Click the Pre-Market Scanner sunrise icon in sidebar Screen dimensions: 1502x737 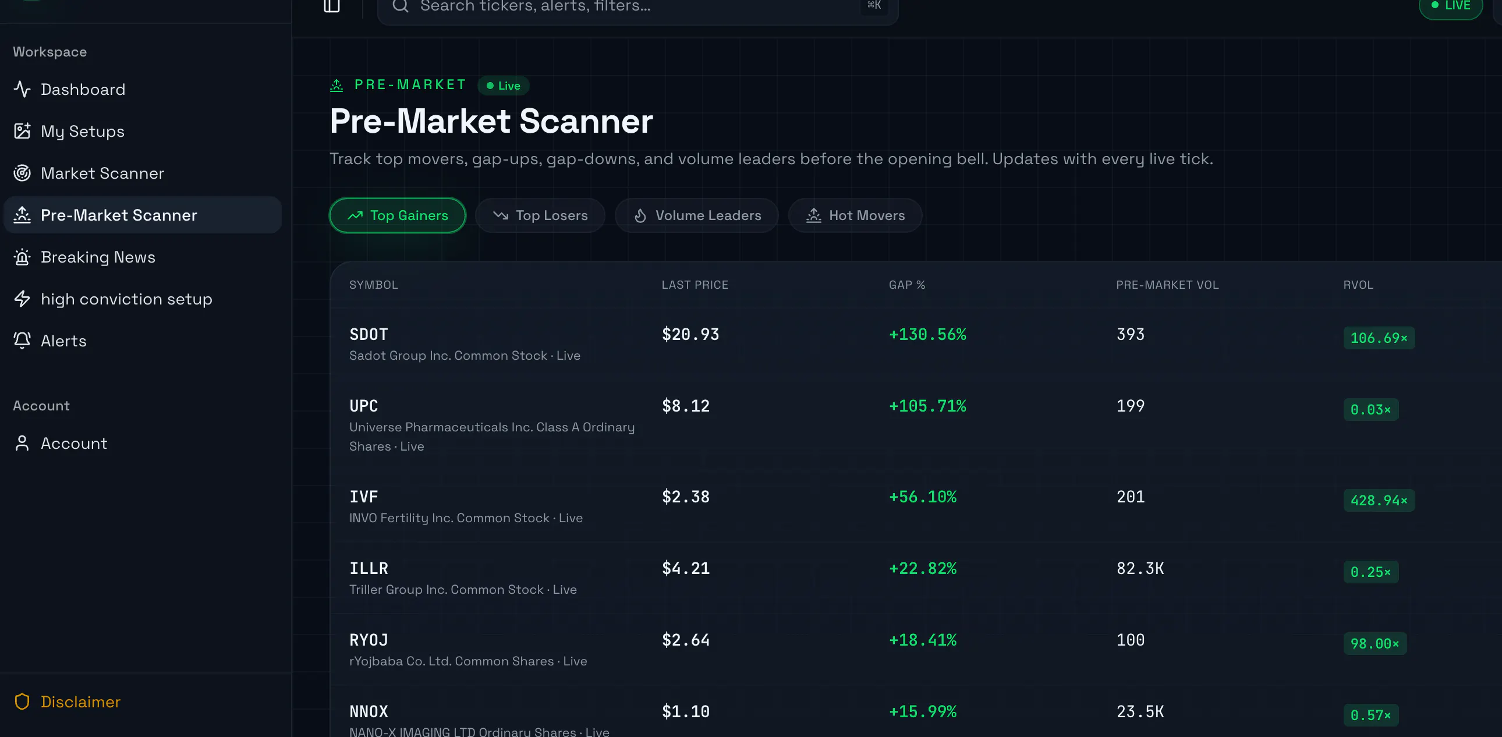pos(22,215)
